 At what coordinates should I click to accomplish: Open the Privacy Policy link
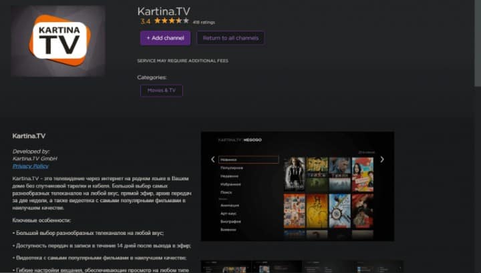tap(30, 166)
